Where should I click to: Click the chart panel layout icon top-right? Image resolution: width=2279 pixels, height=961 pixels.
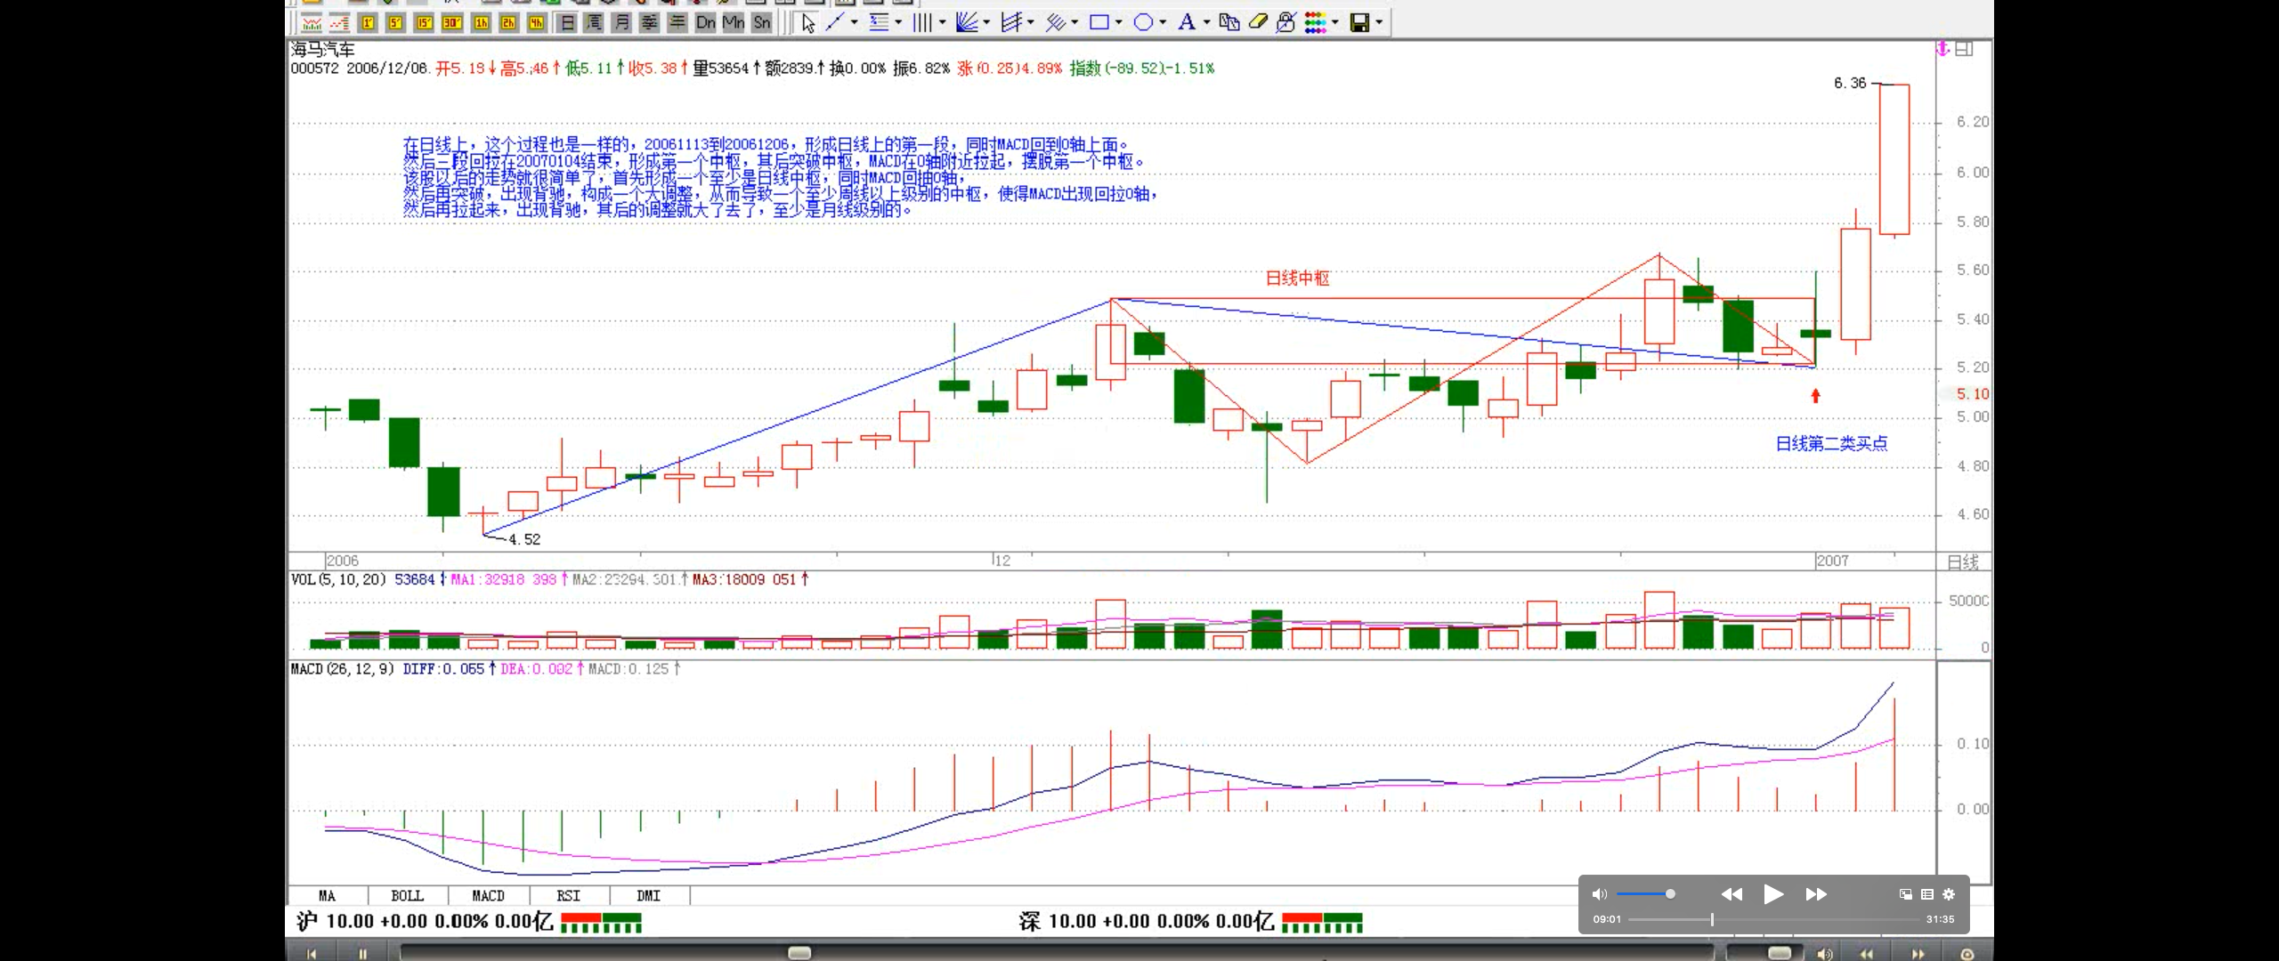[x=1965, y=49]
